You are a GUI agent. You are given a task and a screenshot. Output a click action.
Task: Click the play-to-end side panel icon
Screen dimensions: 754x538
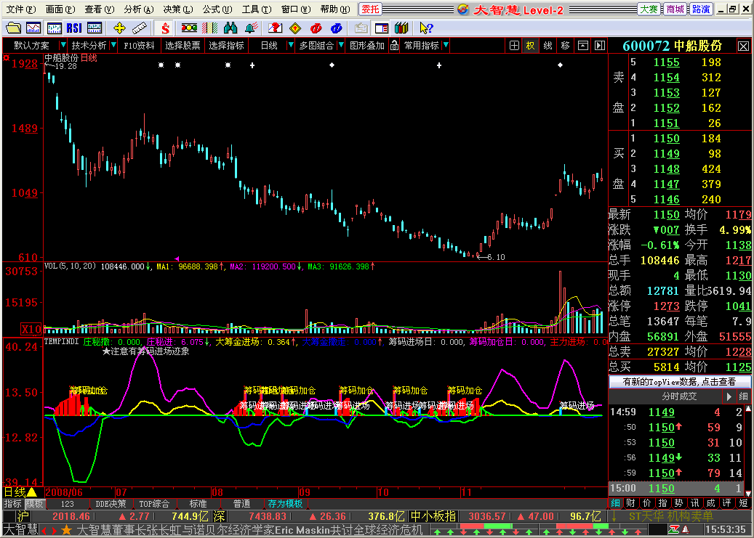[600, 46]
